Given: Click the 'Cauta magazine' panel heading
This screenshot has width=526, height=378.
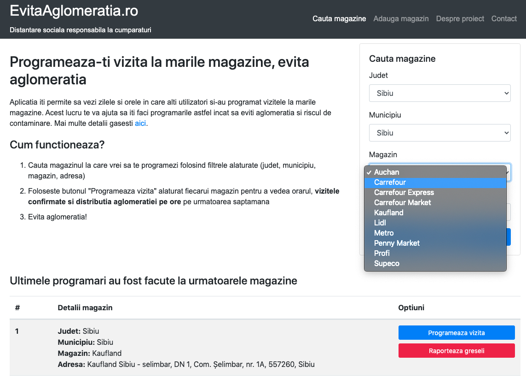Looking at the screenshot, I should tap(402, 59).
